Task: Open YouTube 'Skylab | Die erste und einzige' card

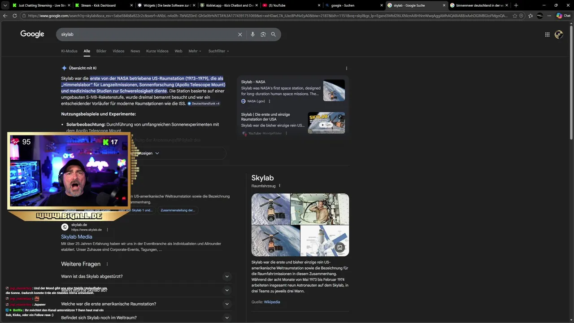Action: (293, 123)
